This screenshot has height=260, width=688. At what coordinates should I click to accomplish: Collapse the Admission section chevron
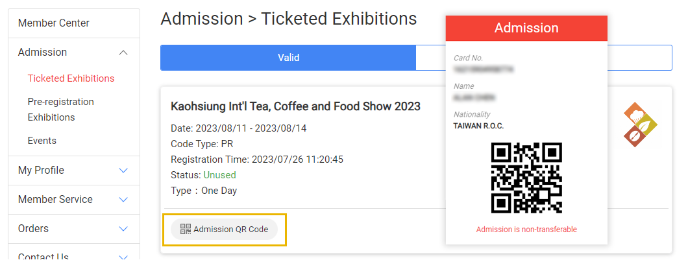[124, 53]
